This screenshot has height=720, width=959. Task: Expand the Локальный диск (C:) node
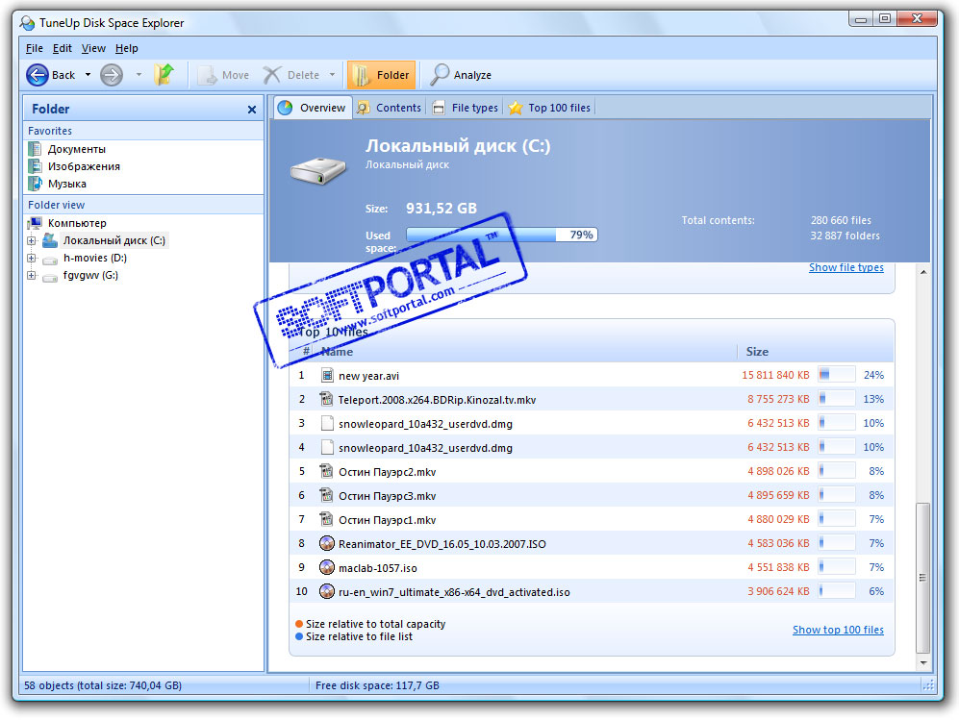[x=31, y=241]
